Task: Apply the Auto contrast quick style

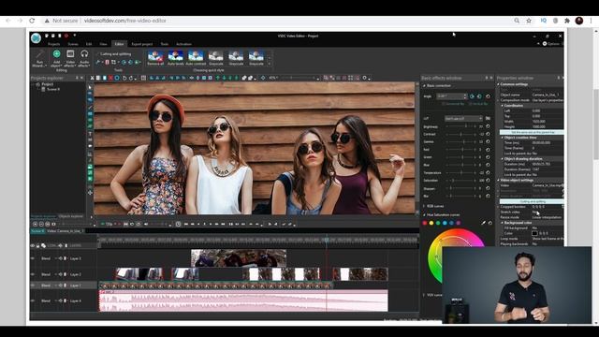Action: tap(196, 58)
